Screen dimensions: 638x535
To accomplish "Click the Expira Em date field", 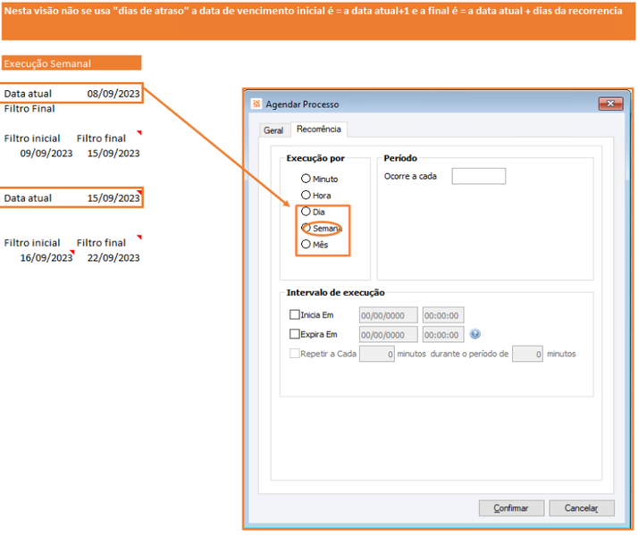I will [x=388, y=334].
